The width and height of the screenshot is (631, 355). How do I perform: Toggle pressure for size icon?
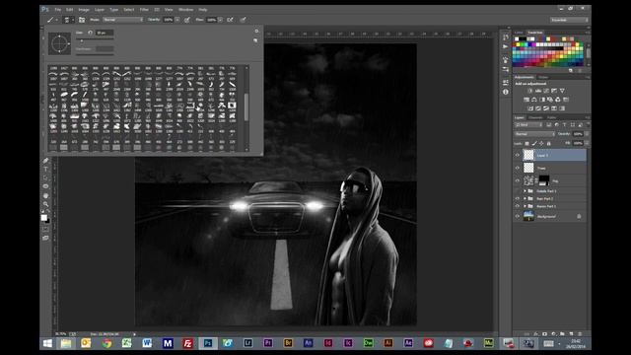pyautogui.click(x=244, y=20)
